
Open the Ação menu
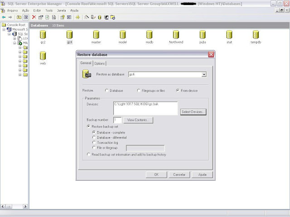25,10
